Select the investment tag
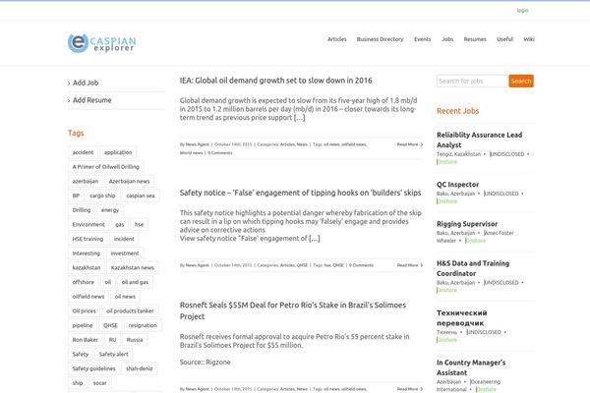590x393 pixels. 125,253
